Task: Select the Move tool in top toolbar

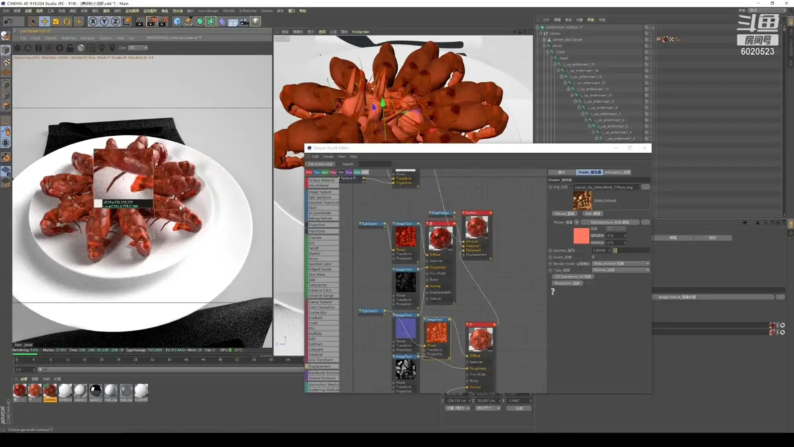Action: pos(44,22)
